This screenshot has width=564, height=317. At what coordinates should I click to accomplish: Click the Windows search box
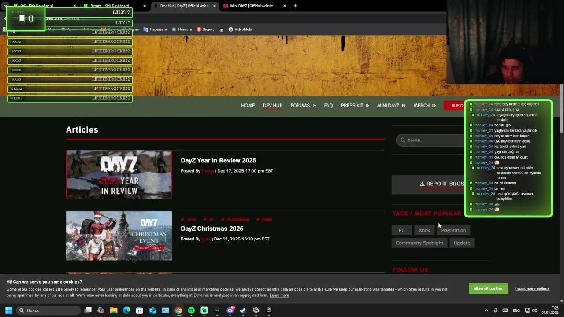click(x=48, y=310)
